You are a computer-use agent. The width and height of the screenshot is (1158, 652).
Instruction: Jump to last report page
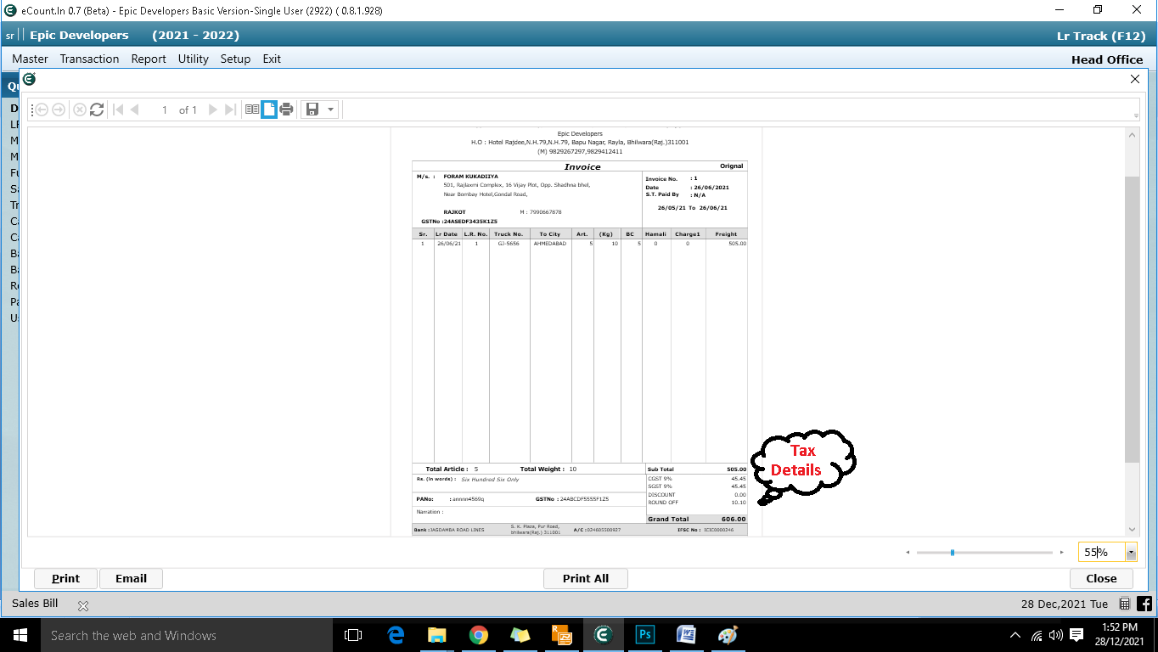(230, 110)
